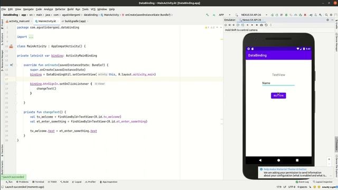Click the MainActivity breadcrumb
This screenshot has width=338, height=190.
(x=110, y=15)
